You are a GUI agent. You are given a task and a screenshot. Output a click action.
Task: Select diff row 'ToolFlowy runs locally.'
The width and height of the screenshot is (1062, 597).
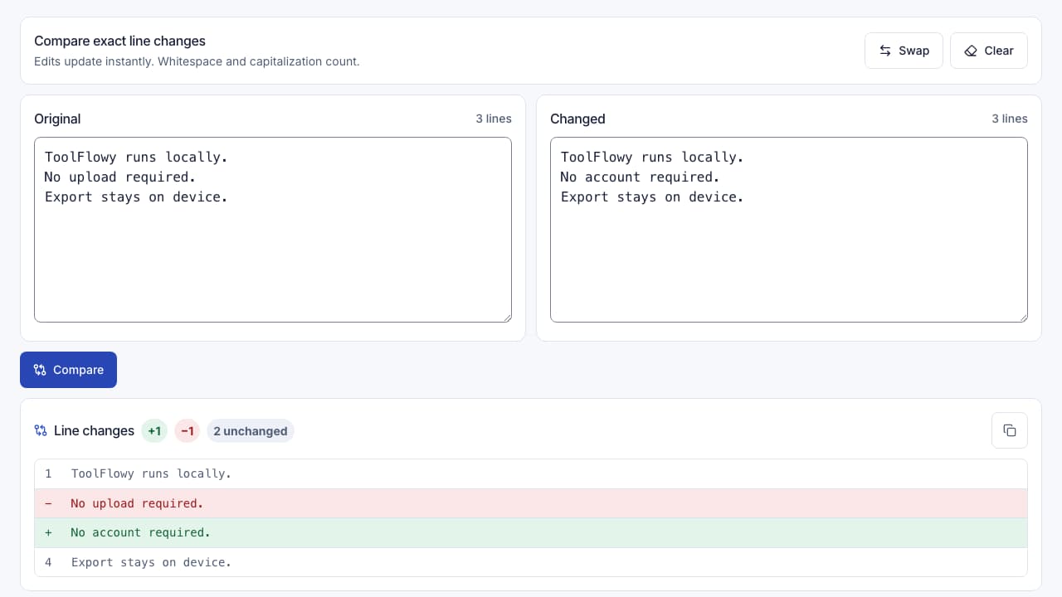point(531,473)
